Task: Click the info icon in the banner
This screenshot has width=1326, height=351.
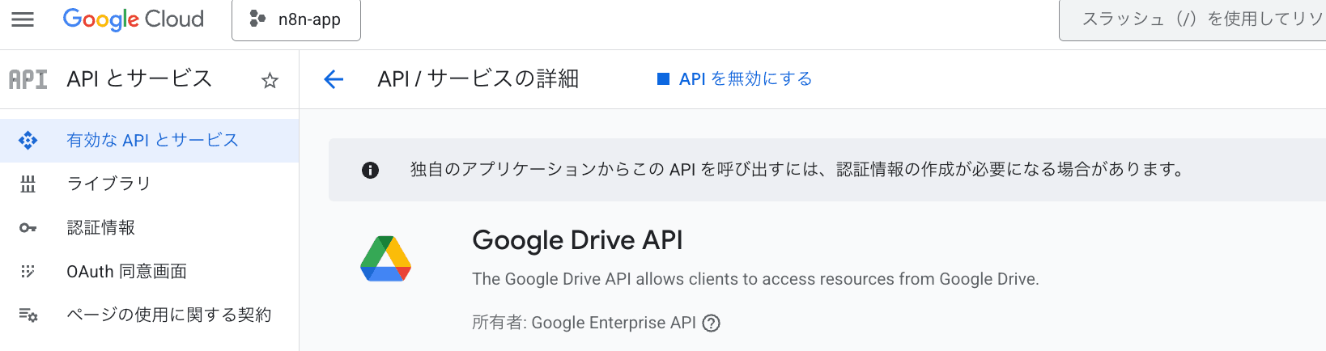Action: tap(370, 170)
